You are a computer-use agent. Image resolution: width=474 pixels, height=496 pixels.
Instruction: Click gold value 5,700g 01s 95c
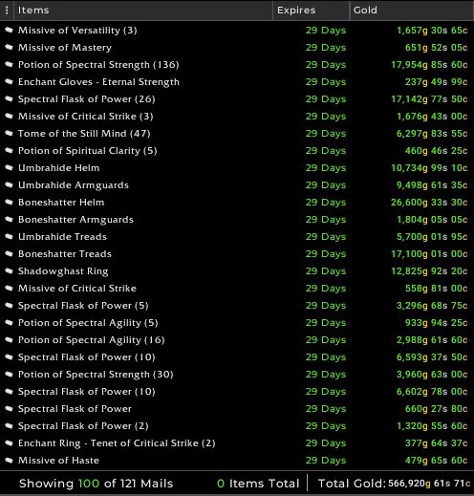pos(432,236)
